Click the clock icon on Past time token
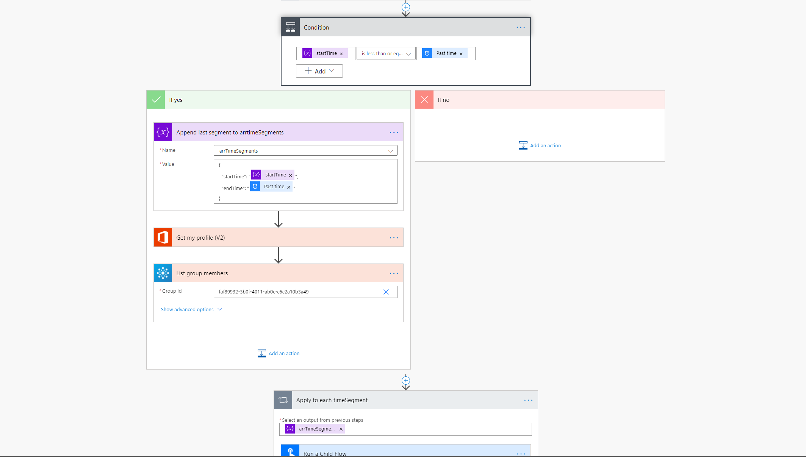 pyautogui.click(x=427, y=53)
